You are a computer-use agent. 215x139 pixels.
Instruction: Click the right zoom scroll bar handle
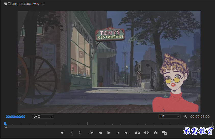tap(212, 127)
